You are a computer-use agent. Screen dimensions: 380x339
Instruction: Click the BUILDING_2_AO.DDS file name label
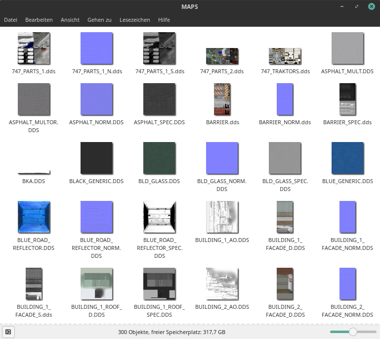[222, 307]
